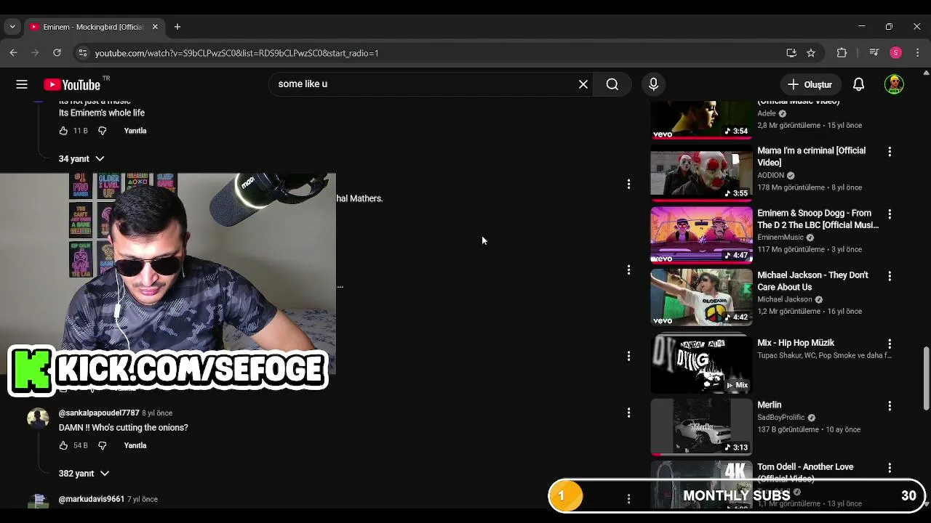Open options for the onions comment
Viewport: 931px width, 523px height.
click(x=628, y=413)
